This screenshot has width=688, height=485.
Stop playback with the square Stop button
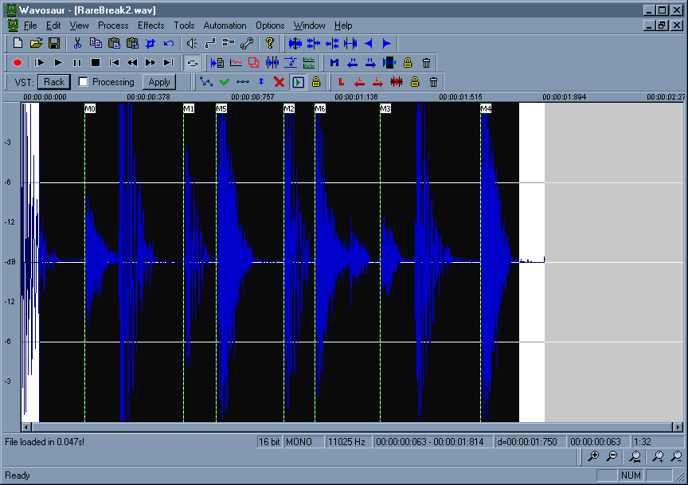(x=96, y=62)
